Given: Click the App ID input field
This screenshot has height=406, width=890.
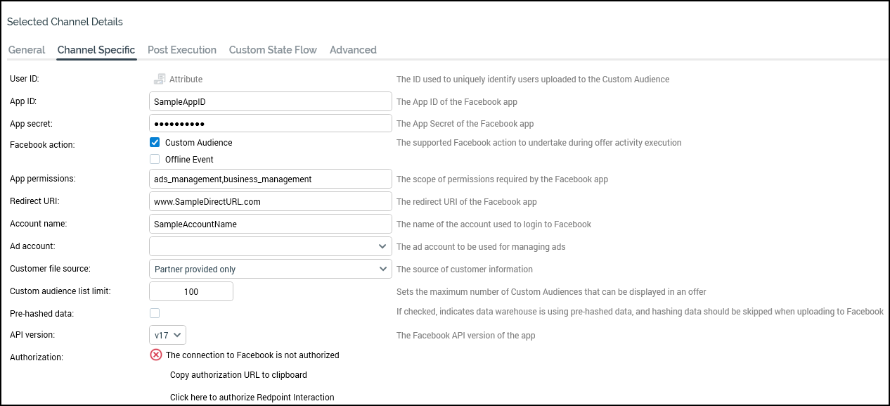Looking at the screenshot, I should [271, 101].
